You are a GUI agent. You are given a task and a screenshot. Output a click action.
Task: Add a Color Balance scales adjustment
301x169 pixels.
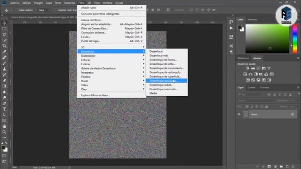pyautogui.click(x=250, y=74)
